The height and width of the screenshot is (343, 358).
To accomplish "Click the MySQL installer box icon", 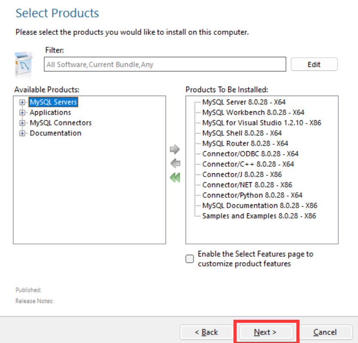I will click(24, 65).
